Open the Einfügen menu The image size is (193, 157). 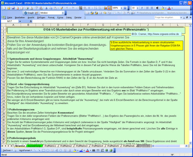point(41,18)
